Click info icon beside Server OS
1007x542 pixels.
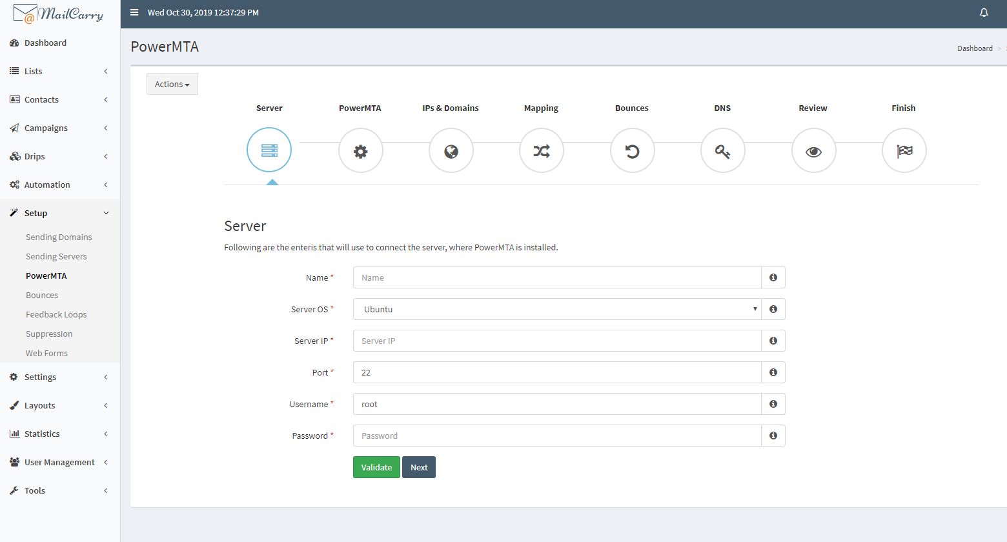tap(773, 309)
